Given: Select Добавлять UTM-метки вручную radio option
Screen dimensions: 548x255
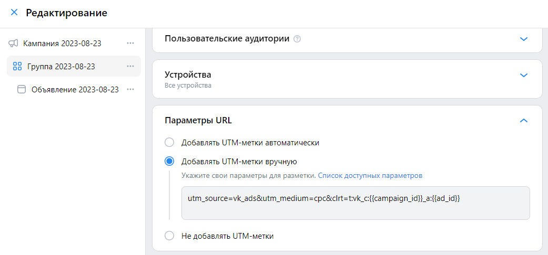Looking at the screenshot, I should [x=169, y=161].
